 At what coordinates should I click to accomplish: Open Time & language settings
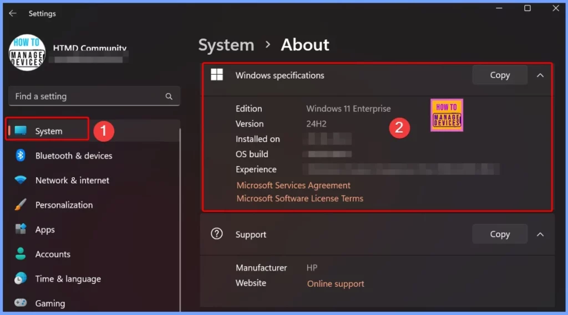click(68, 279)
